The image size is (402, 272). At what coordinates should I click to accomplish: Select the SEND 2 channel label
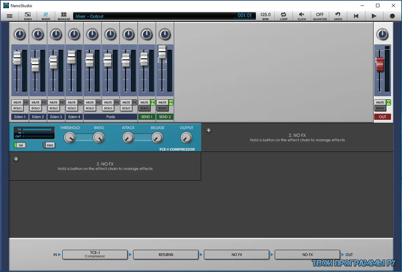165,117
